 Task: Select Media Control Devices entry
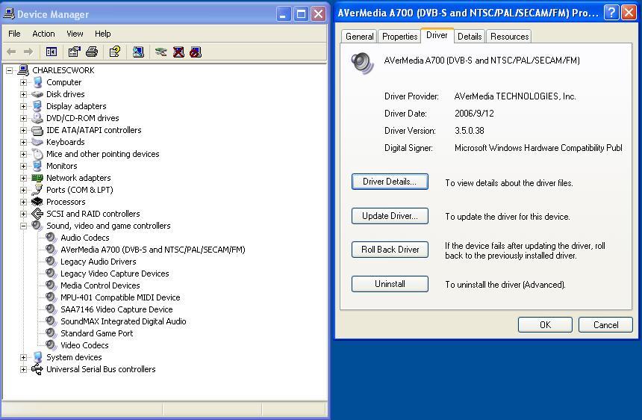coord(100,285)
